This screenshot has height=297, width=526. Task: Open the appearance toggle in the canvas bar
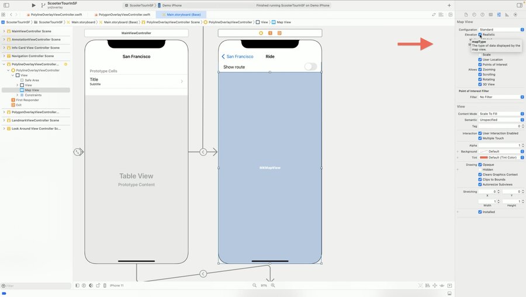[91, 285]
